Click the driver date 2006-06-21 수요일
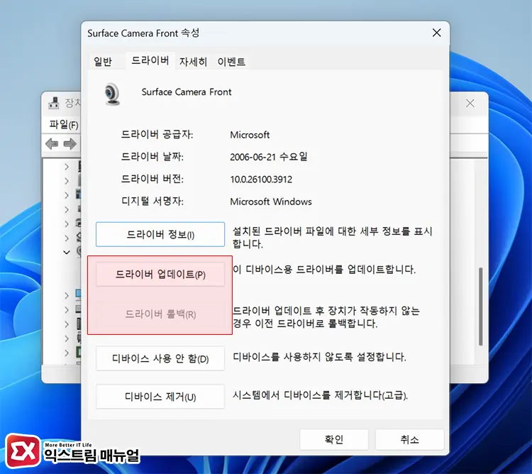532x474 pixels. pos(269,157)
